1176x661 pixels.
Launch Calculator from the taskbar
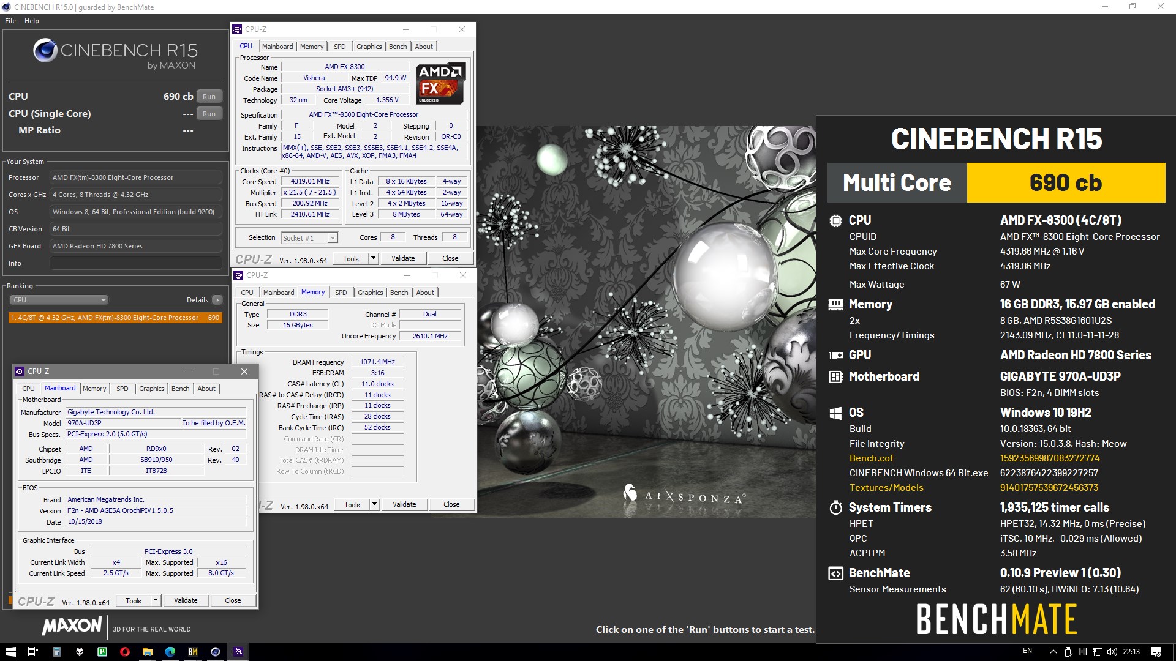56,652
